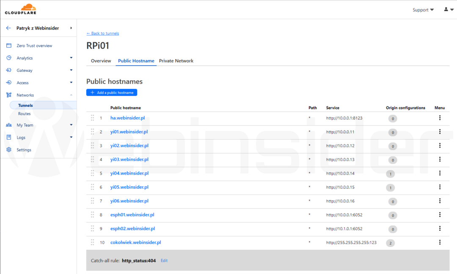Switch to the Private Network tab
Screen dimensions: 457x274
tap(176, 61)
